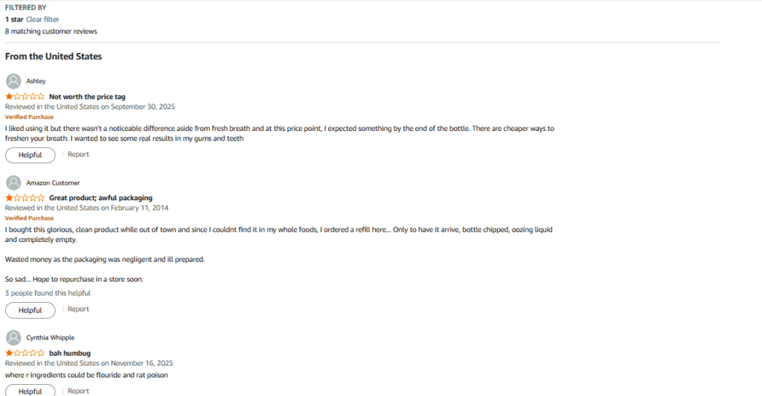Open Cynthia Whipple's reviewer profile name
The height and width of the screenshot is (396, 762).
[x=50, y=337]
